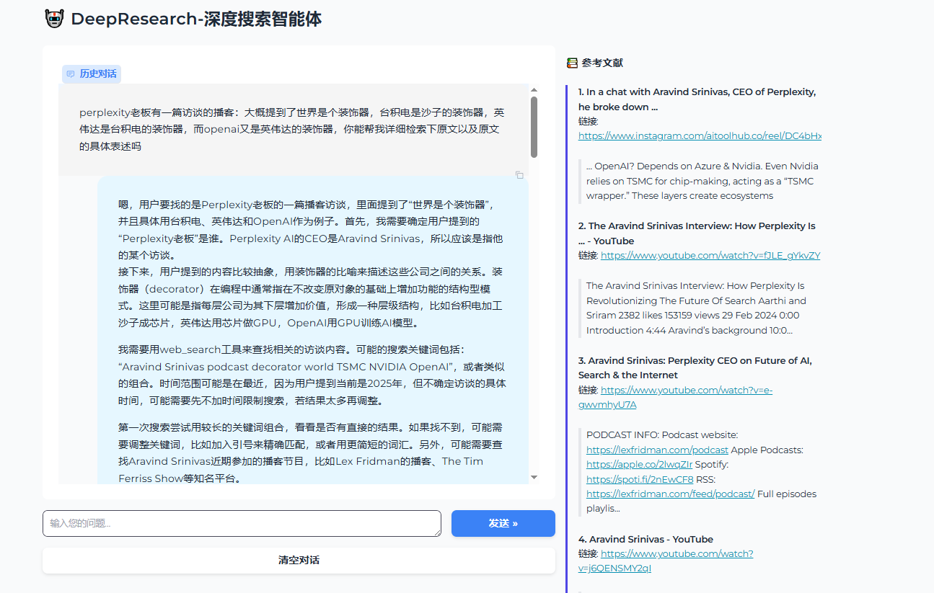The height and width of the screenshot is (593, 934).
Task: Open the YouTube link ending e-gwvmhyU7A
Action: point(675,397)
